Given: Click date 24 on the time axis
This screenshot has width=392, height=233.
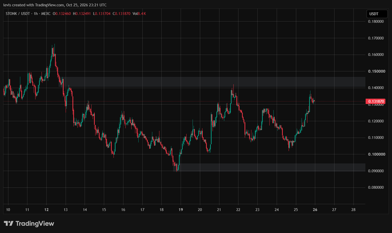Looking at the screenshot, I should [x=277, y=210].
